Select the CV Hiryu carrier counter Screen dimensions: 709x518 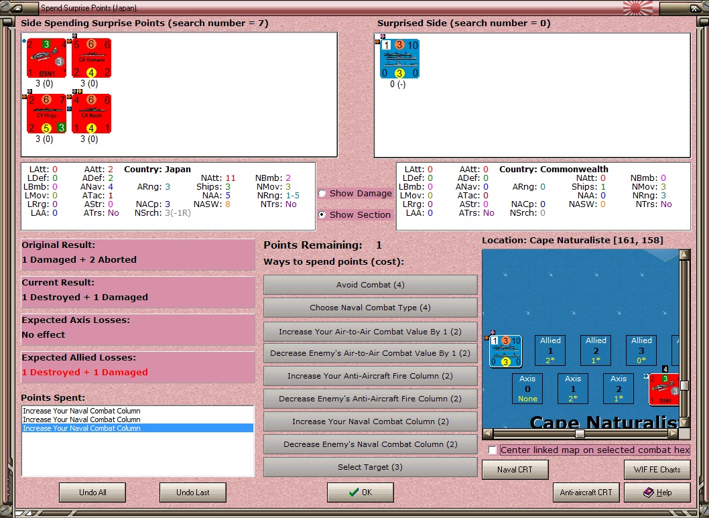coord(46,113)
